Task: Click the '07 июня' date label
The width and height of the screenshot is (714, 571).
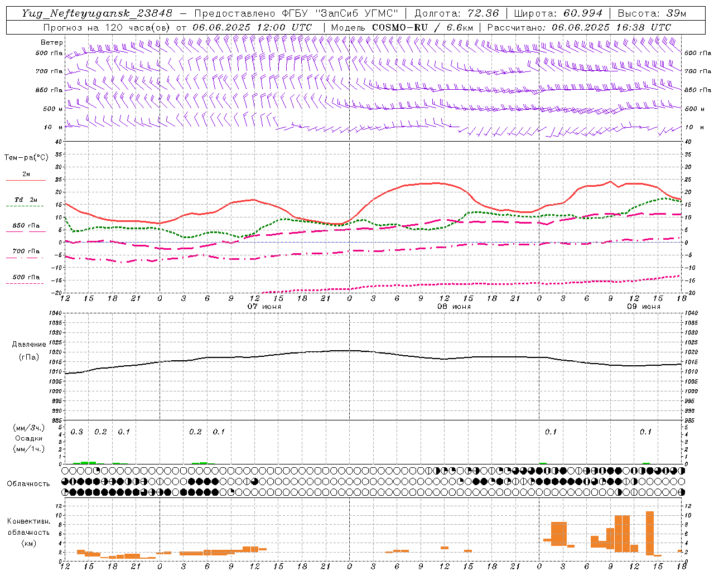Action: pos(264,307)
